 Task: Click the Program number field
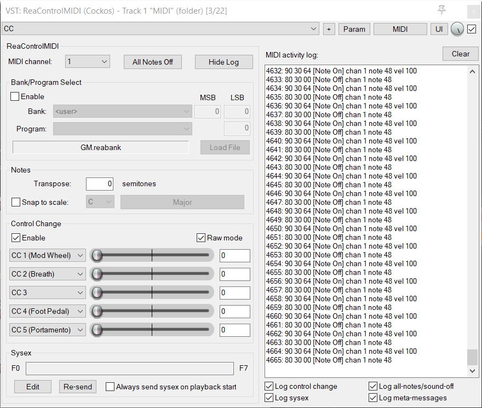click(237, 128)
